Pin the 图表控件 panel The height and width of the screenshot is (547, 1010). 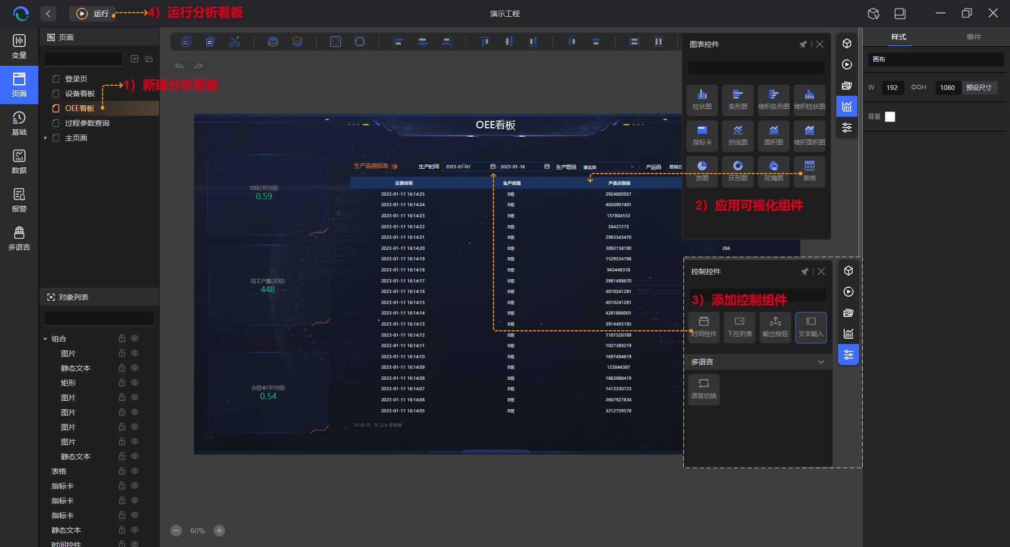(803, 44)
